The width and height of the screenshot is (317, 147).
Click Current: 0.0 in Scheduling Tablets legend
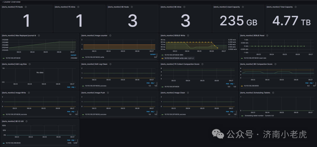point(269,116)
